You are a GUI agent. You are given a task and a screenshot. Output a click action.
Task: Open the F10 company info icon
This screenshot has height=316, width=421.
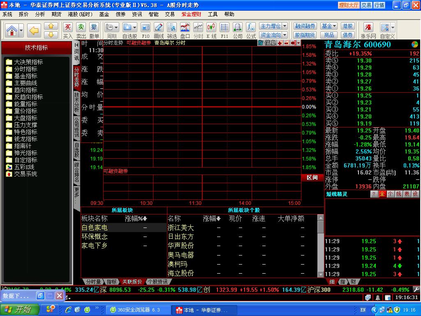click(146, 27)
